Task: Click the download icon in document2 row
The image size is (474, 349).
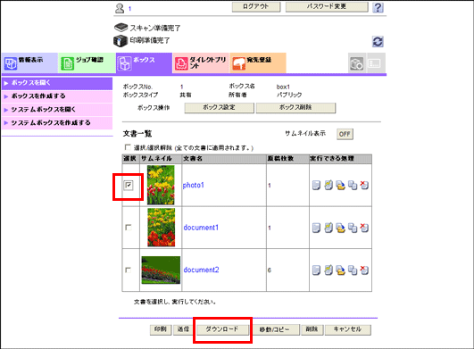Action: [340, 270]
